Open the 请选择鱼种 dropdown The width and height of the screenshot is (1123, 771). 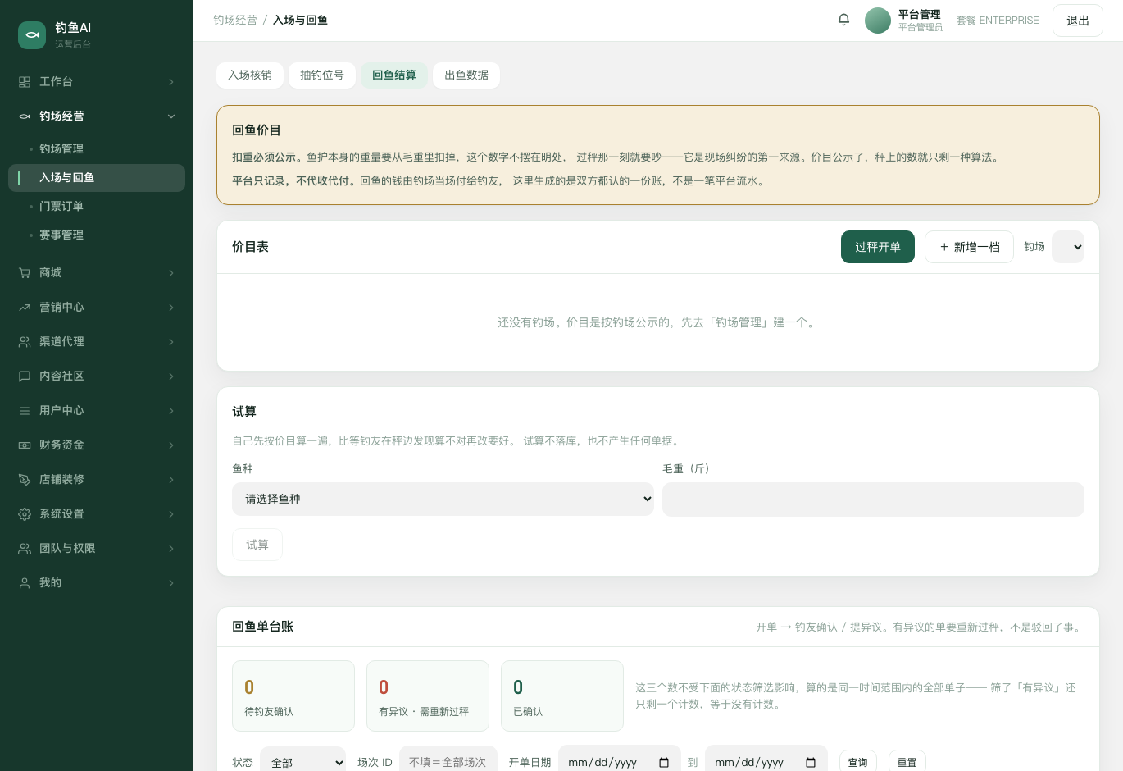click(x=443, y=499)
